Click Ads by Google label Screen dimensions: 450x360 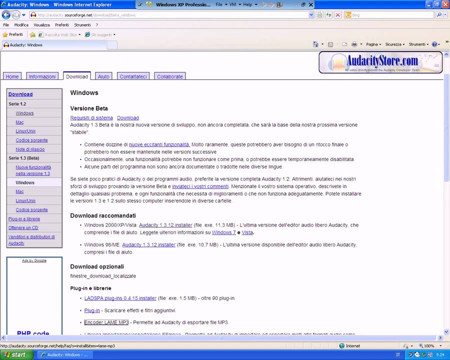pos(34,260)
